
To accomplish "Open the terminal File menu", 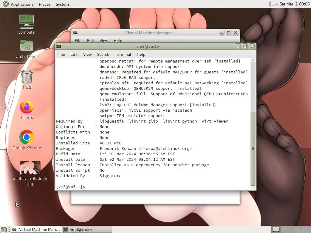I will tap(61, 54).
